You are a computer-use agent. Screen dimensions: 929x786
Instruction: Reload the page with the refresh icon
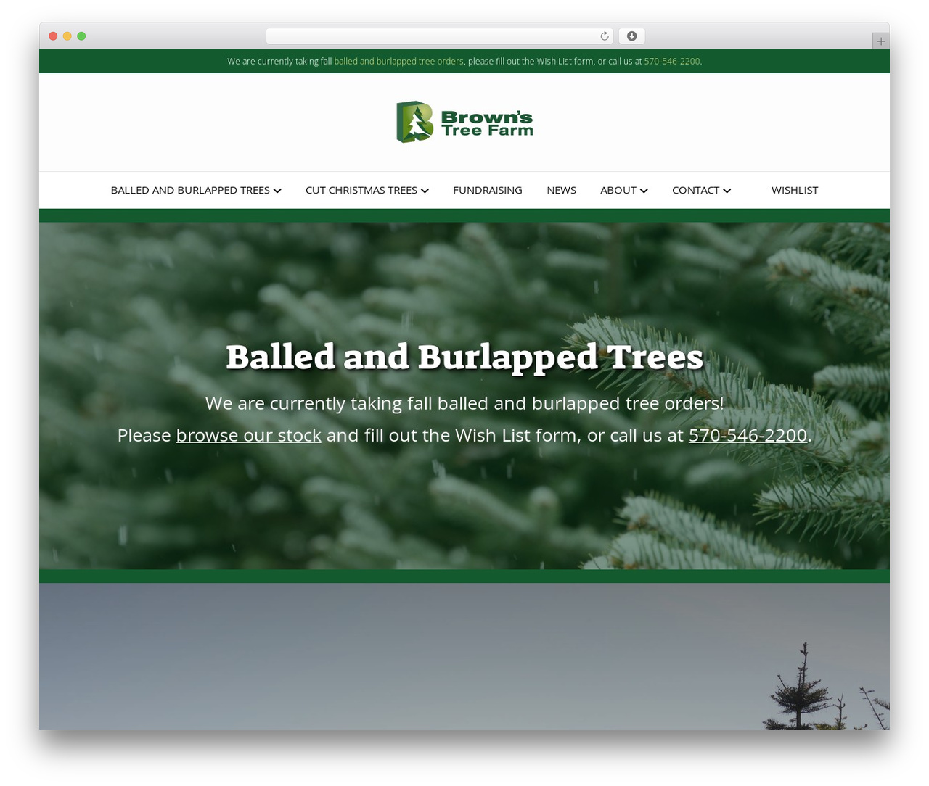coord(605,36)
